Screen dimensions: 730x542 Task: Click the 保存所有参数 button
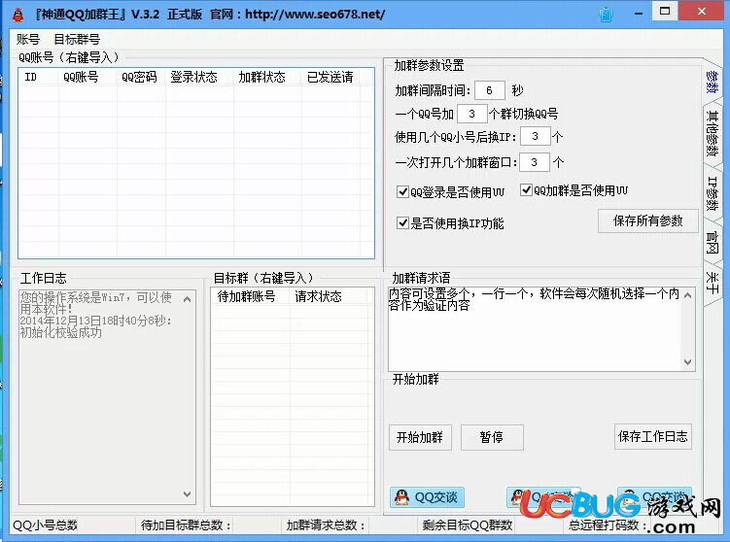point(647,220)
